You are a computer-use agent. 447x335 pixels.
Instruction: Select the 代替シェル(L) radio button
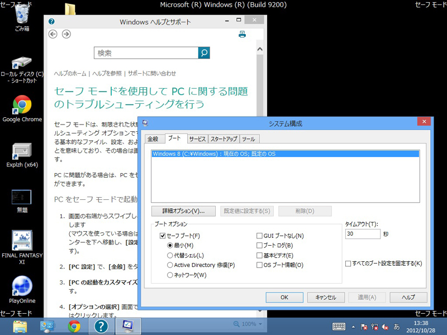point(170,255)
